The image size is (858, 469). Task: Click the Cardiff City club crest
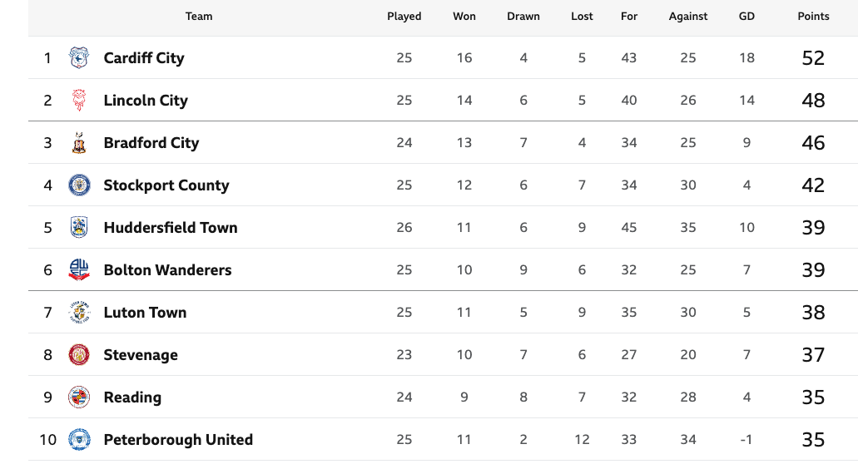tap(79, 58)
